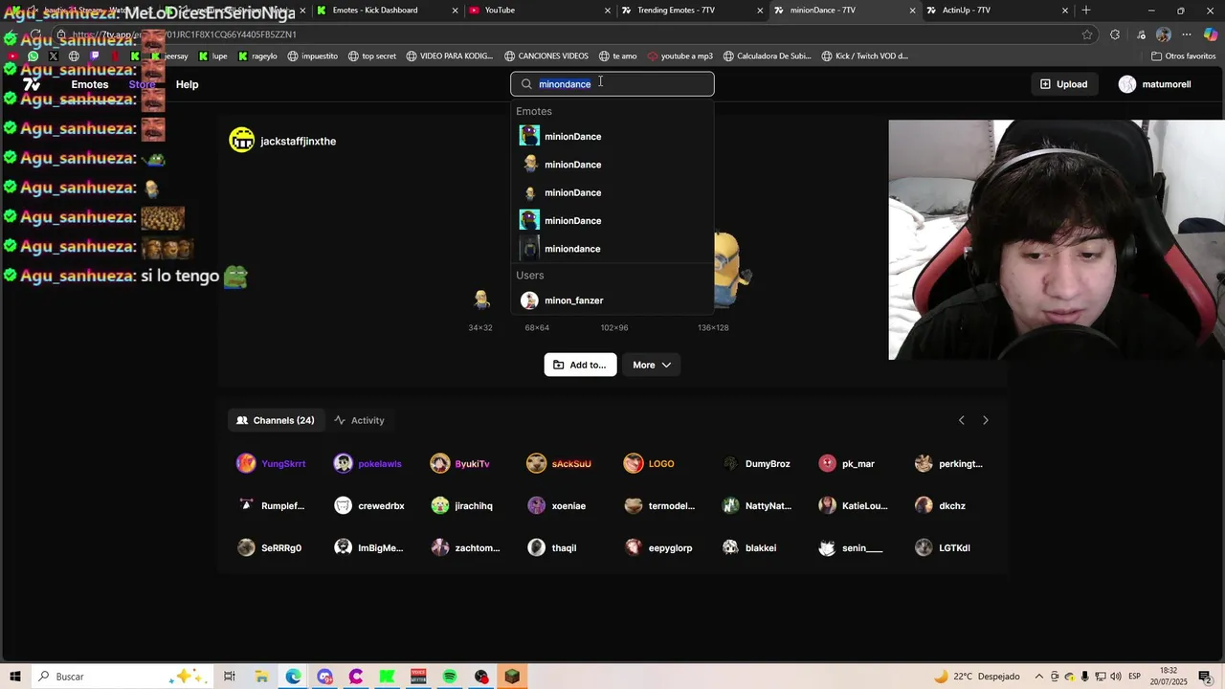Open top secret bookmark

point(371,56)
